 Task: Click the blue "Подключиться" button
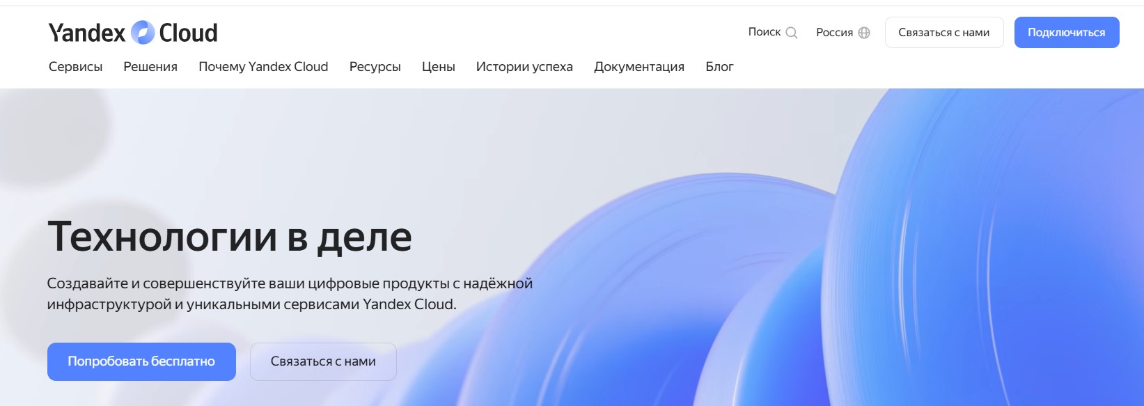pyautogui.click(x=1066, y=33)
